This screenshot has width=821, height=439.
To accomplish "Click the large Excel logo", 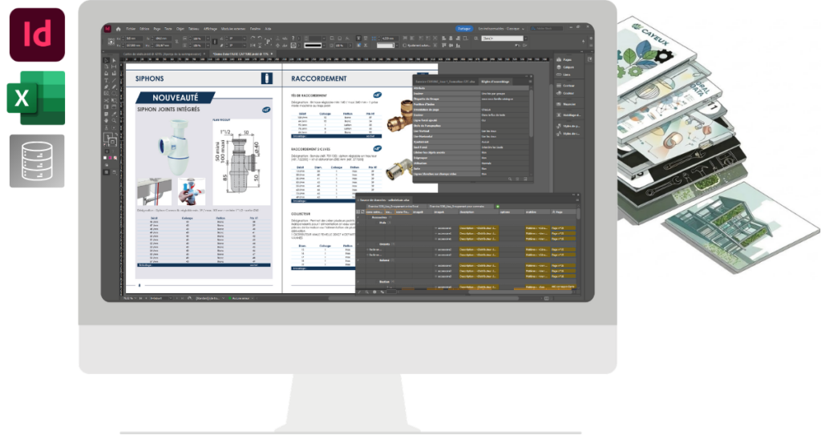I will coord(35,98).
